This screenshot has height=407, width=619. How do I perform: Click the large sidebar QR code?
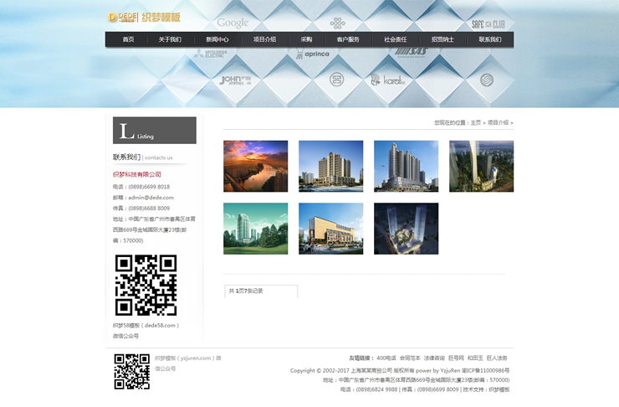(146, 285)
